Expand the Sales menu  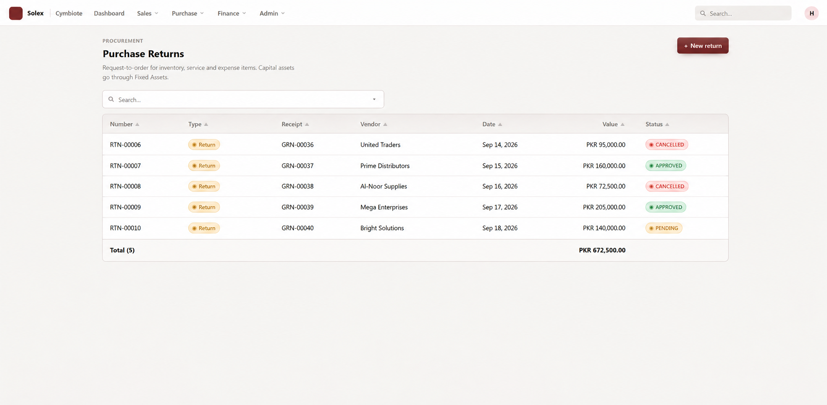click(148, 13)
